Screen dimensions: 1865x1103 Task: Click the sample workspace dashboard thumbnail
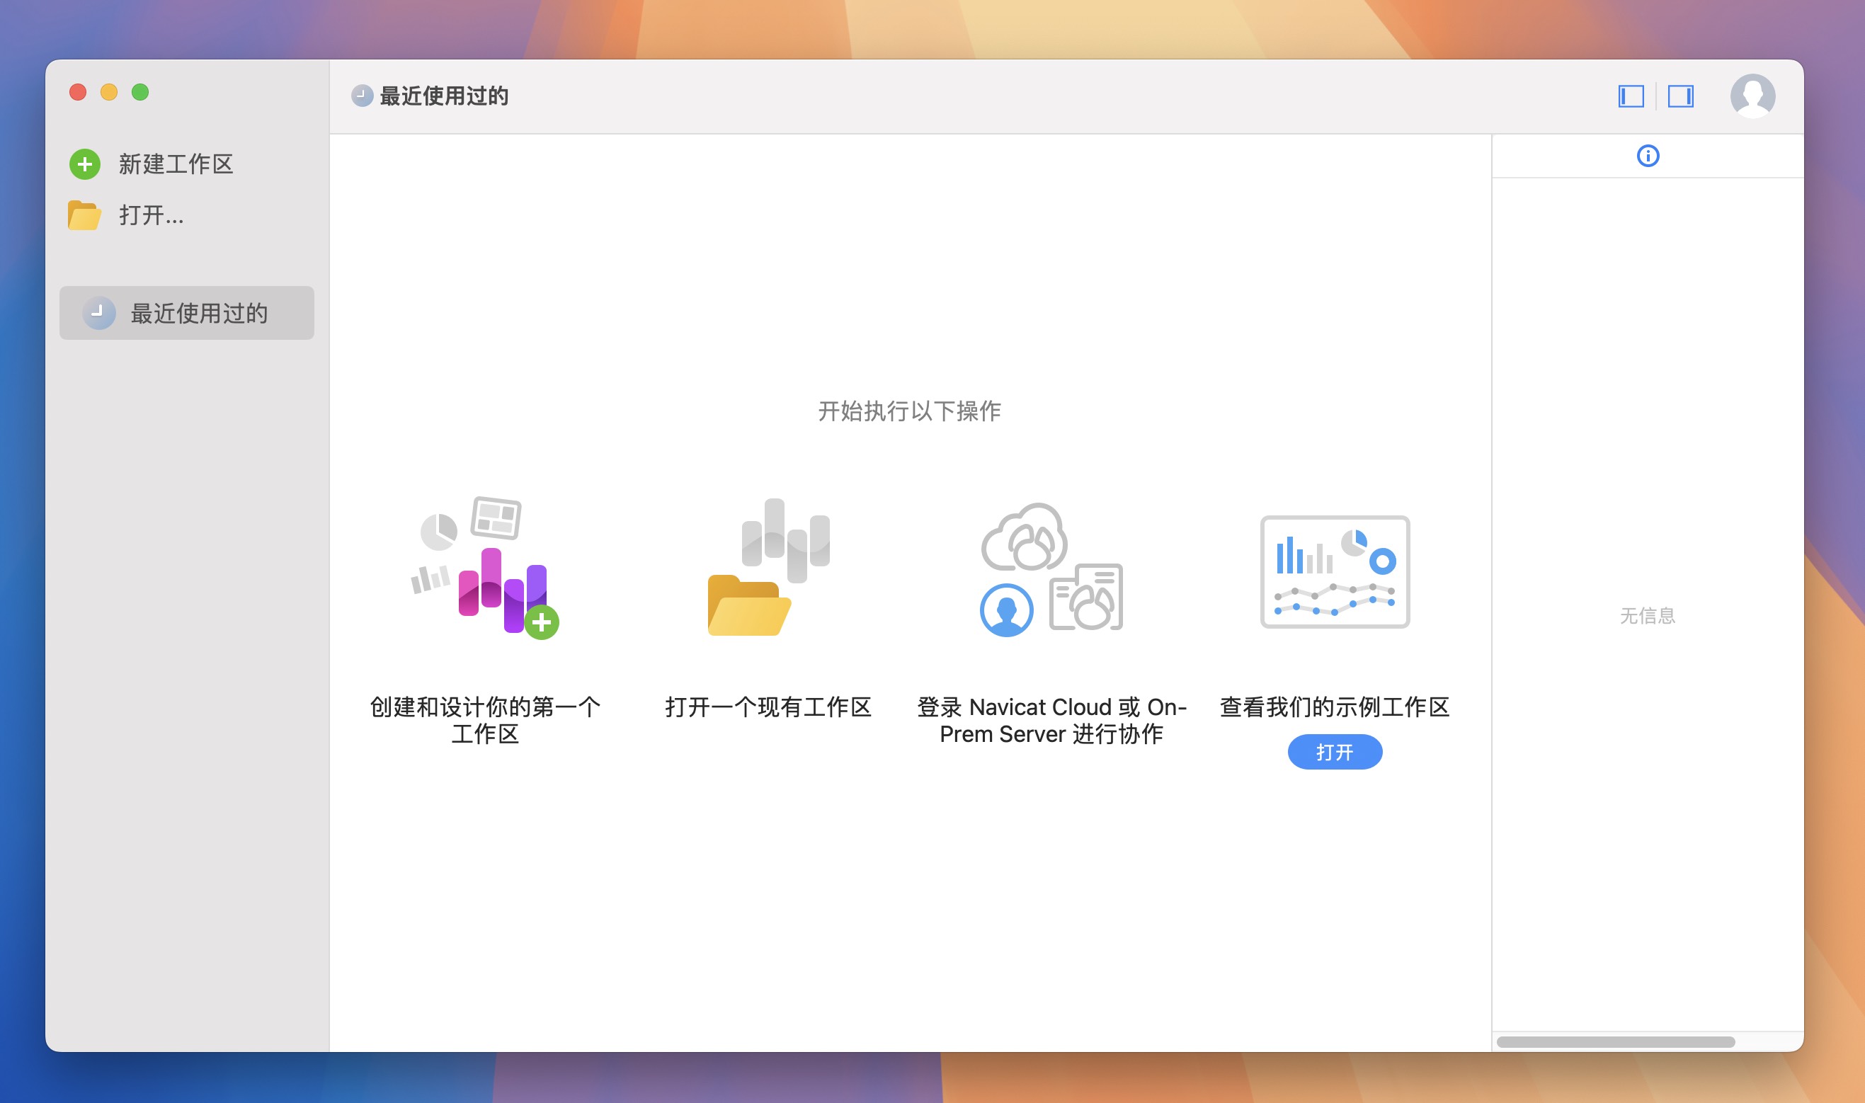click(x=1334, y=571)
